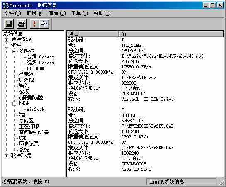
Task: Click the red exclamation mark toolbar icon
Action: coord(34,24)
